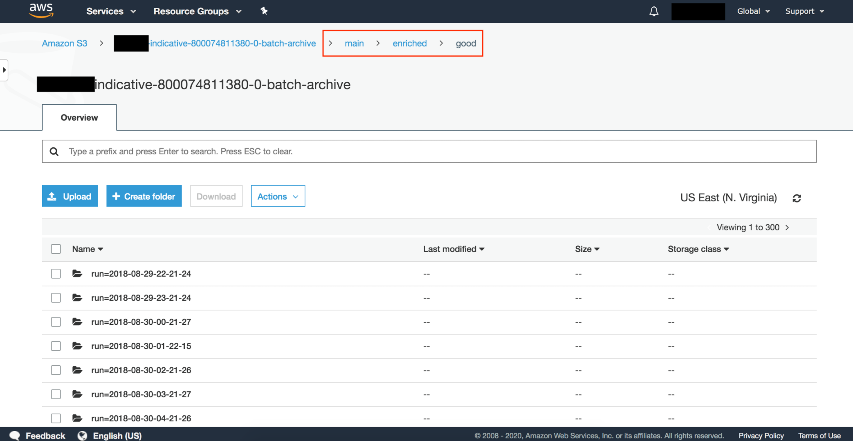Click folder icon for run=2018-08-30-03-21-27
The image size is (853, 441).
point(77,394)
